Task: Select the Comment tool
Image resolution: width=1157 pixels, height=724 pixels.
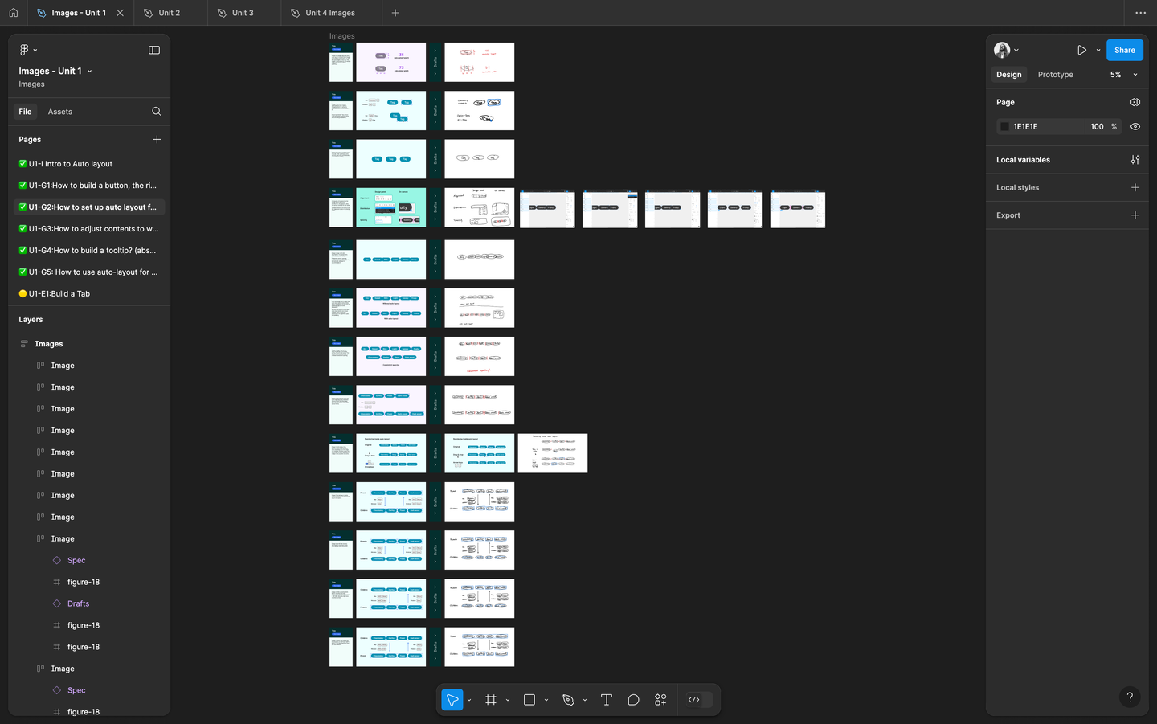Action: (633, 700)
